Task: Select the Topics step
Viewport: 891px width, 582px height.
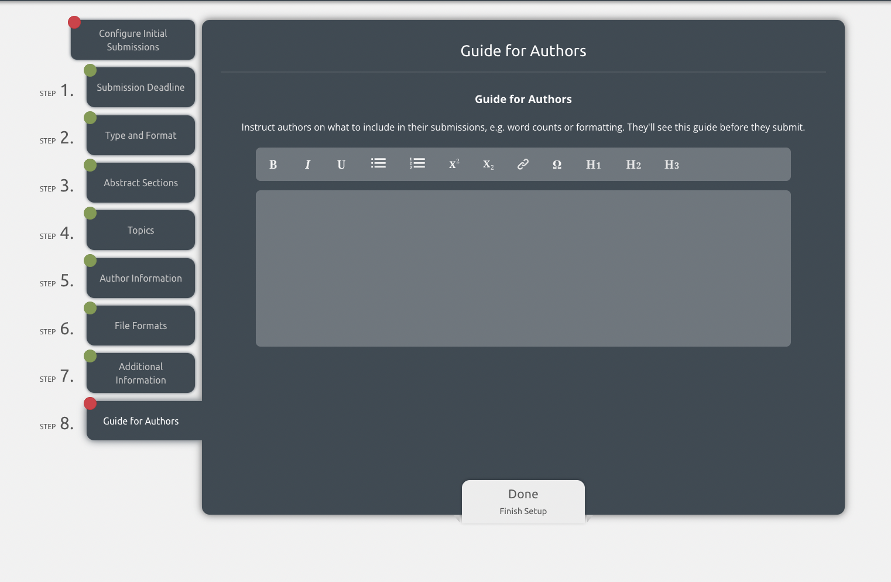Action: (x=140, y=230)
